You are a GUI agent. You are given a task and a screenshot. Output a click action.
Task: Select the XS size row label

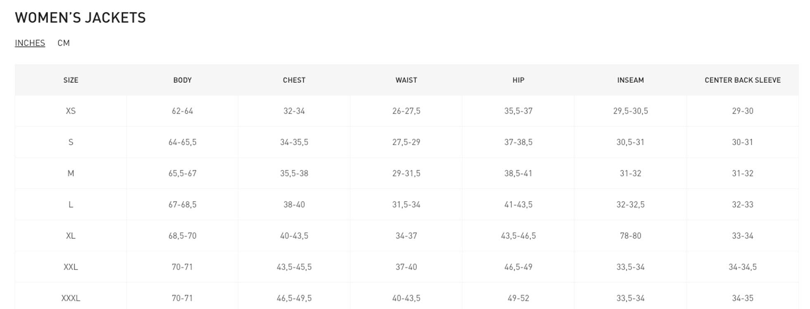pos(71,111)
